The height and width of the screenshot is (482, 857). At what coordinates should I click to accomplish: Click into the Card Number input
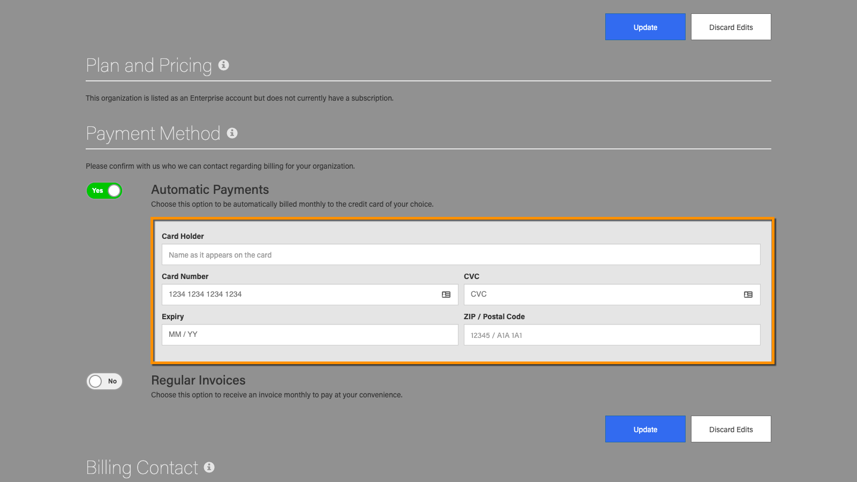pyautogui.click(x=300, y=295)
